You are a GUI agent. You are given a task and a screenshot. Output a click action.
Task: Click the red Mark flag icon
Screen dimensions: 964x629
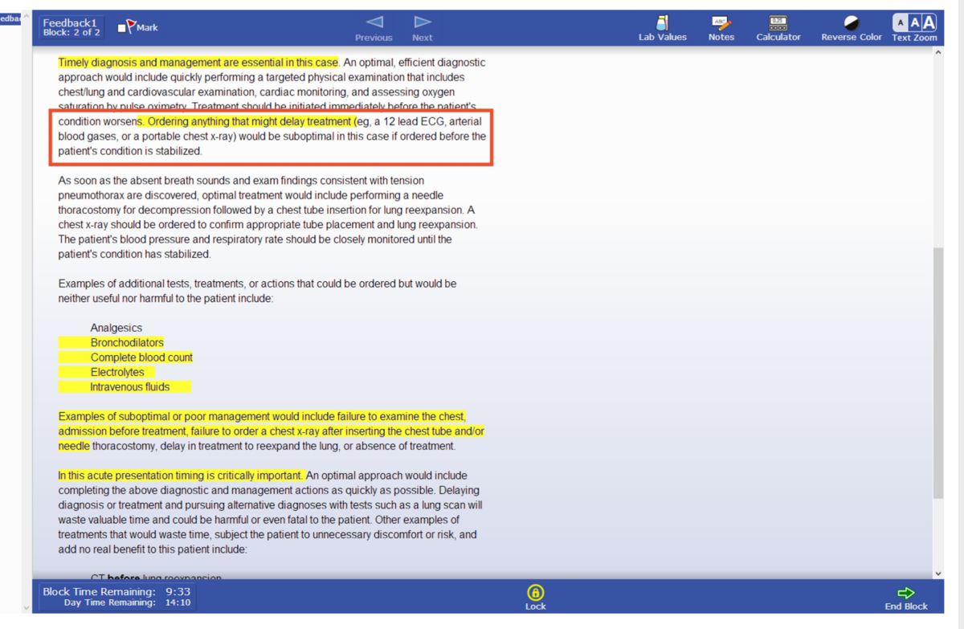pyautogui.click(x=131, y=27)
